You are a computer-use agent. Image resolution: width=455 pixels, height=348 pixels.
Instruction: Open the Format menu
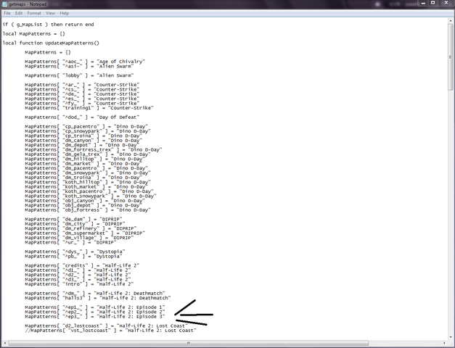pos(34,13)
